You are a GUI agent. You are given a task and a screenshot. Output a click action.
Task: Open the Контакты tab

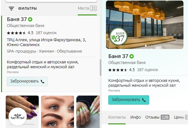[117, 117]
